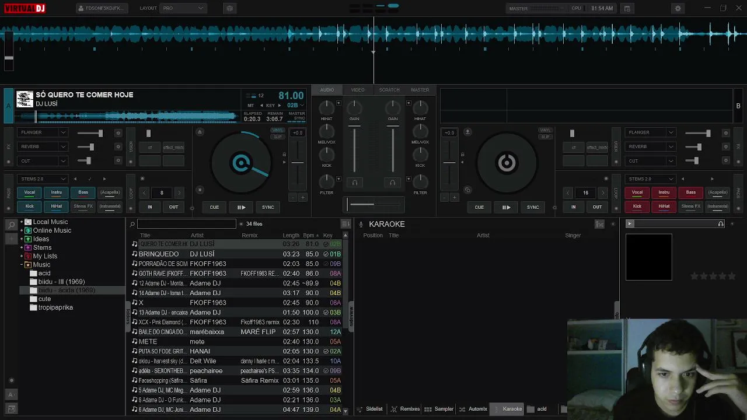This screenshot has width=747, height=420.
Task: Open the Sidelist tab
Action: [370, 409]
